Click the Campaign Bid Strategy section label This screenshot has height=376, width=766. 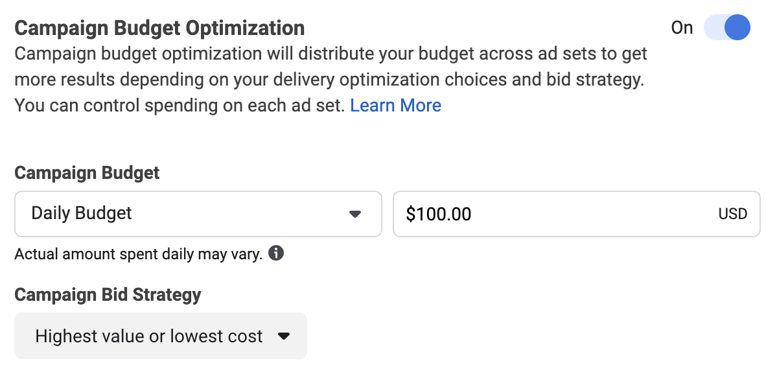pyautogui.click(x=108, y=295)
